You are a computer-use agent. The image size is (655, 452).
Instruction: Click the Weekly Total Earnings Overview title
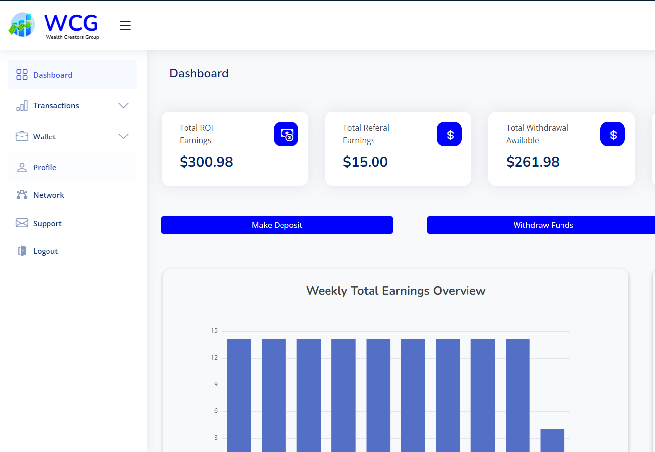396,291
